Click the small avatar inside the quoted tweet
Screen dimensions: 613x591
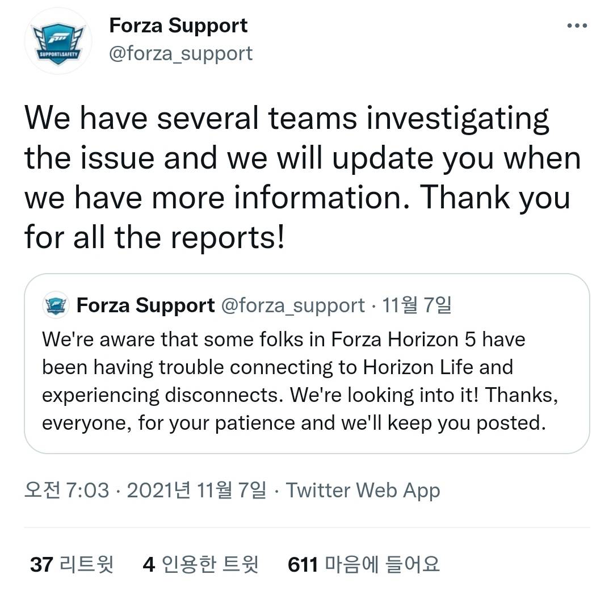56,306
